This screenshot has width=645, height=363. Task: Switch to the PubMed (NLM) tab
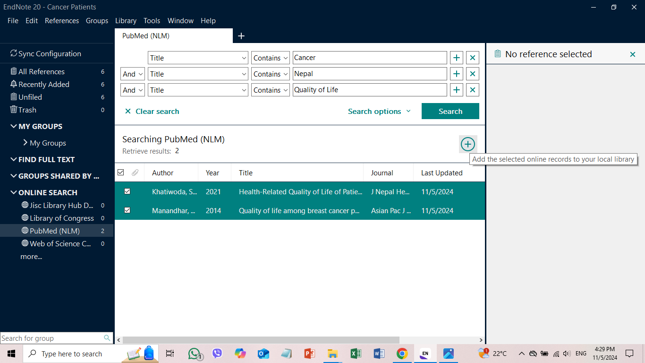[174, 36]
